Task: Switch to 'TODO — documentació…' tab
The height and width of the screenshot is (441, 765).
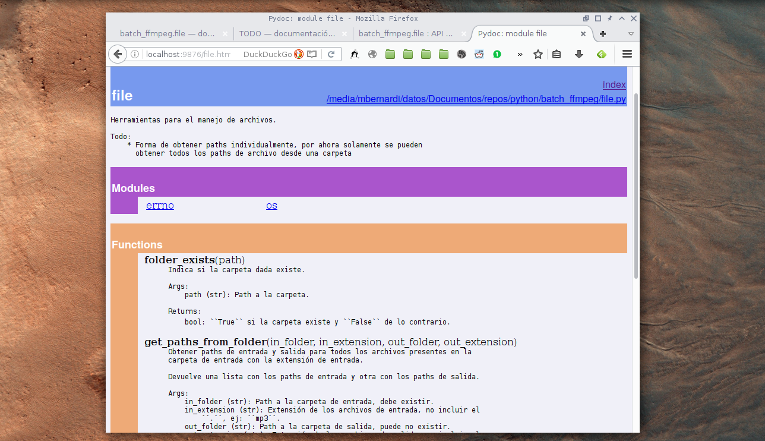Action: [x=292, y=34]
